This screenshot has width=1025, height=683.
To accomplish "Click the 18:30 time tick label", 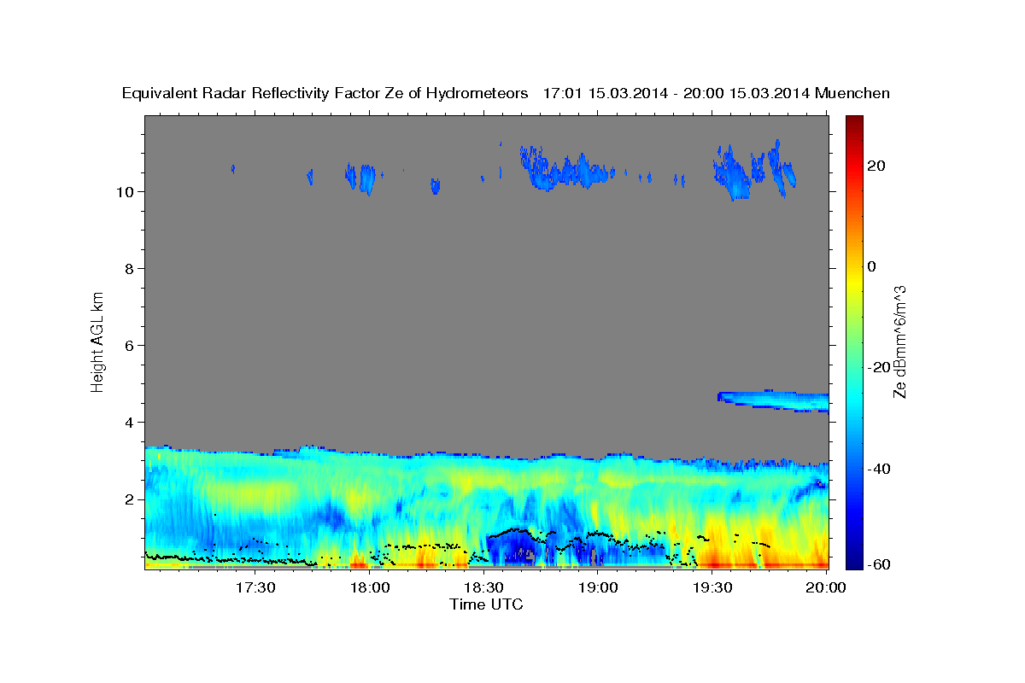I will point(483,587).
